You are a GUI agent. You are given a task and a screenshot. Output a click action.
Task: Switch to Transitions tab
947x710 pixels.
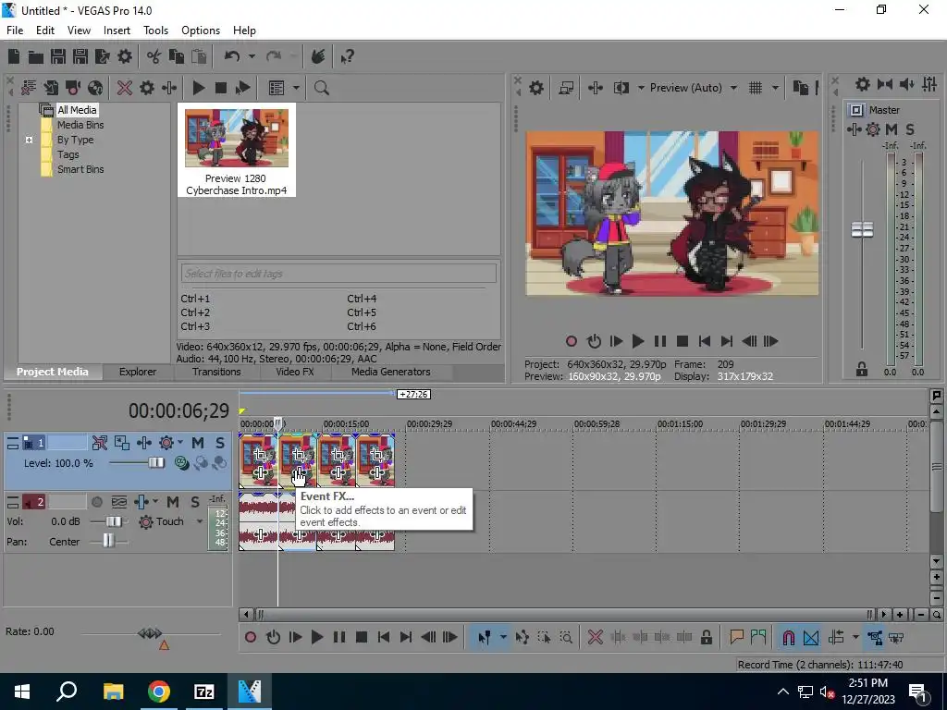(x=216, y=372)
